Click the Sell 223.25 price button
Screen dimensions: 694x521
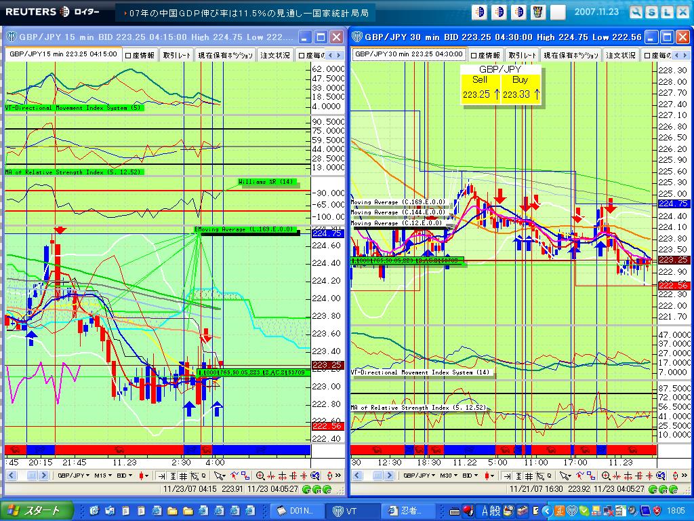point(481,88)
